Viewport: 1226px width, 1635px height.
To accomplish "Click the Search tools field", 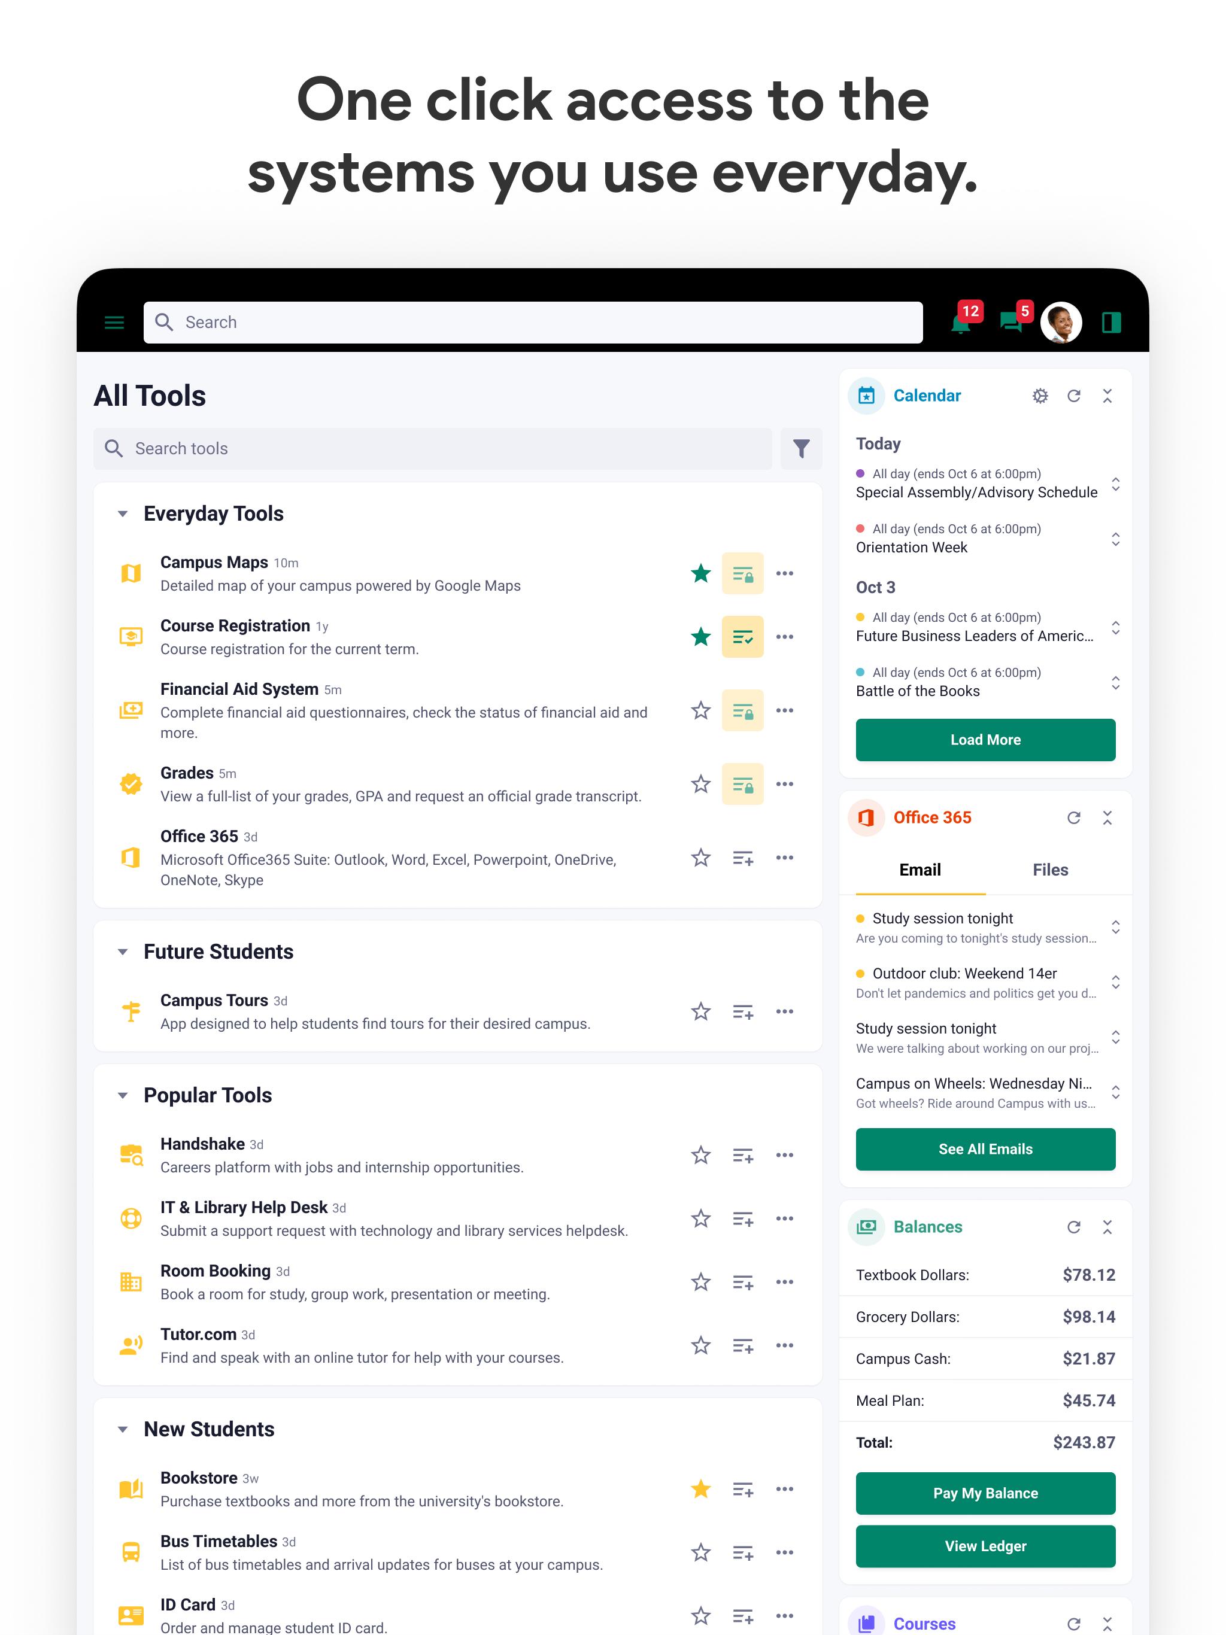I will coord(433,449).
